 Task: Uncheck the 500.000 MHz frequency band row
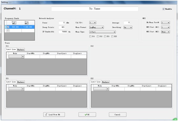coord(8,27)
